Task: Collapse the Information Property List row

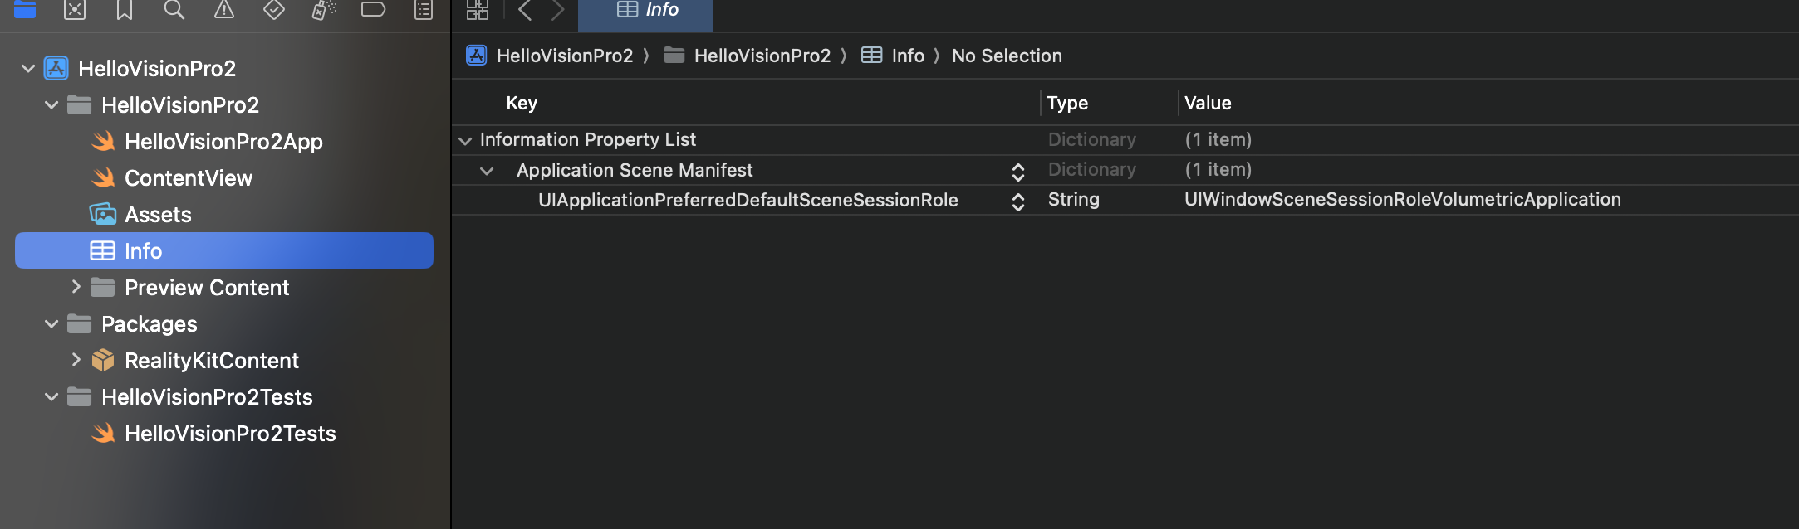Action: point(465,141)
